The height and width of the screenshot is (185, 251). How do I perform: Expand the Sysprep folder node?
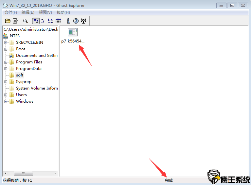6,82
